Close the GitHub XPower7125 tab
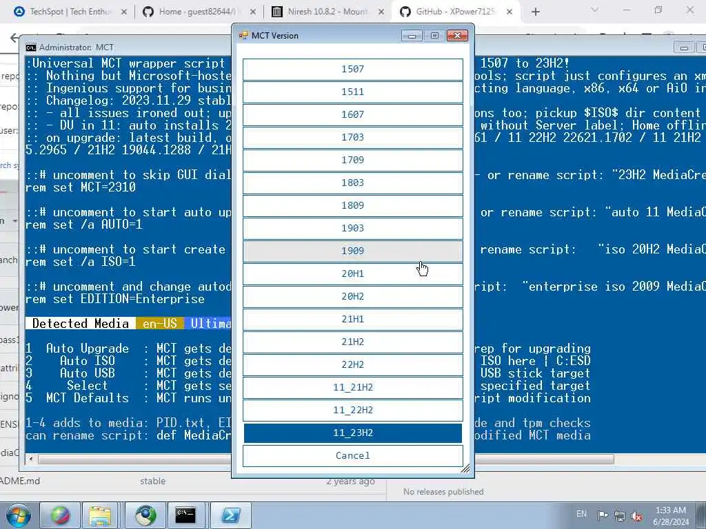The width and height of the screenshot is (706, 529). coord(510,12)
